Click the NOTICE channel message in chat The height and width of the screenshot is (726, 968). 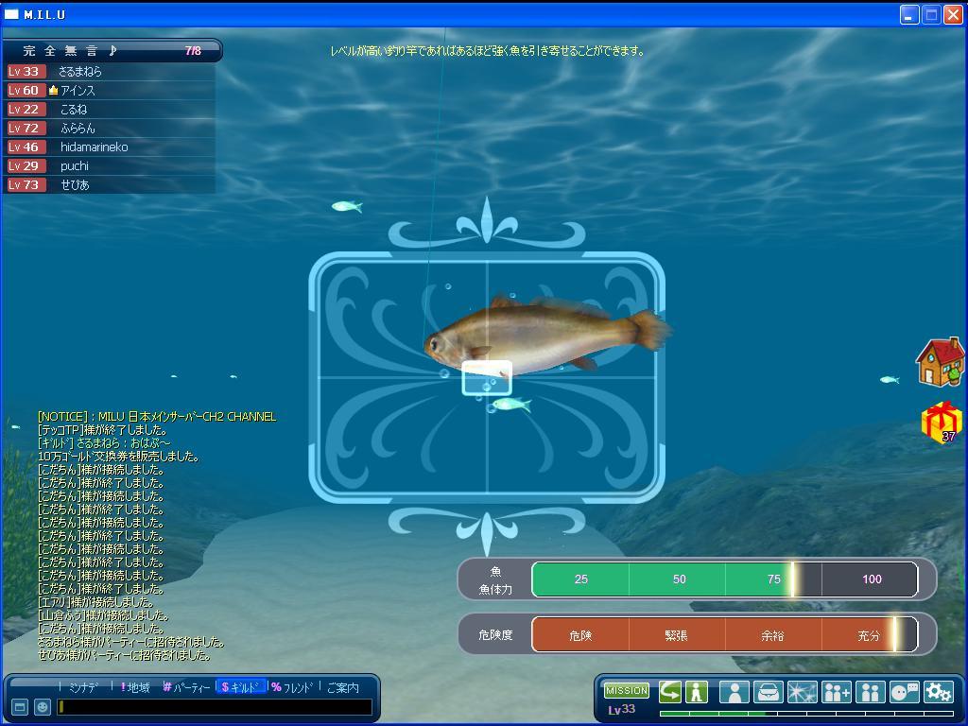tap(157, 417)
